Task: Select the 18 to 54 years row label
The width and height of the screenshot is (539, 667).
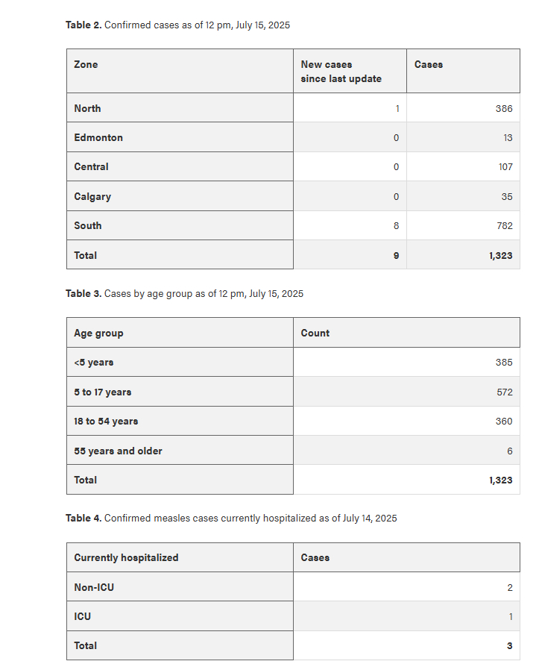Action: coord(106,422)
